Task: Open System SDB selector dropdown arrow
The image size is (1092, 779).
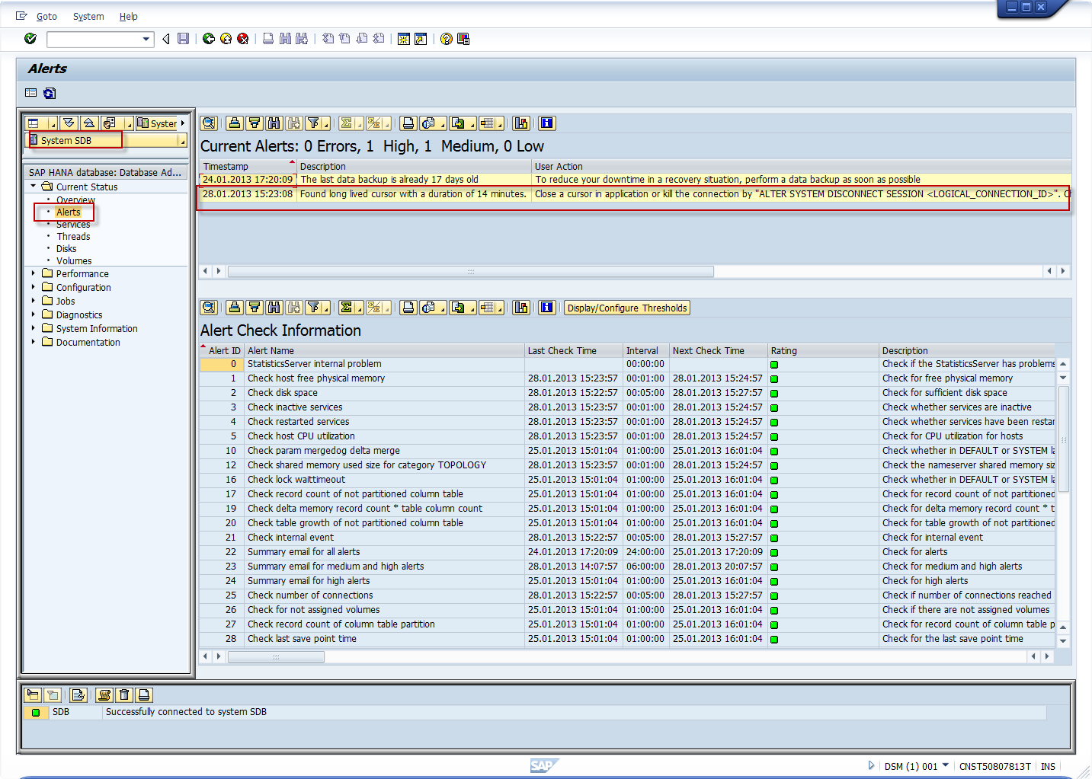Action: [183, 141]
